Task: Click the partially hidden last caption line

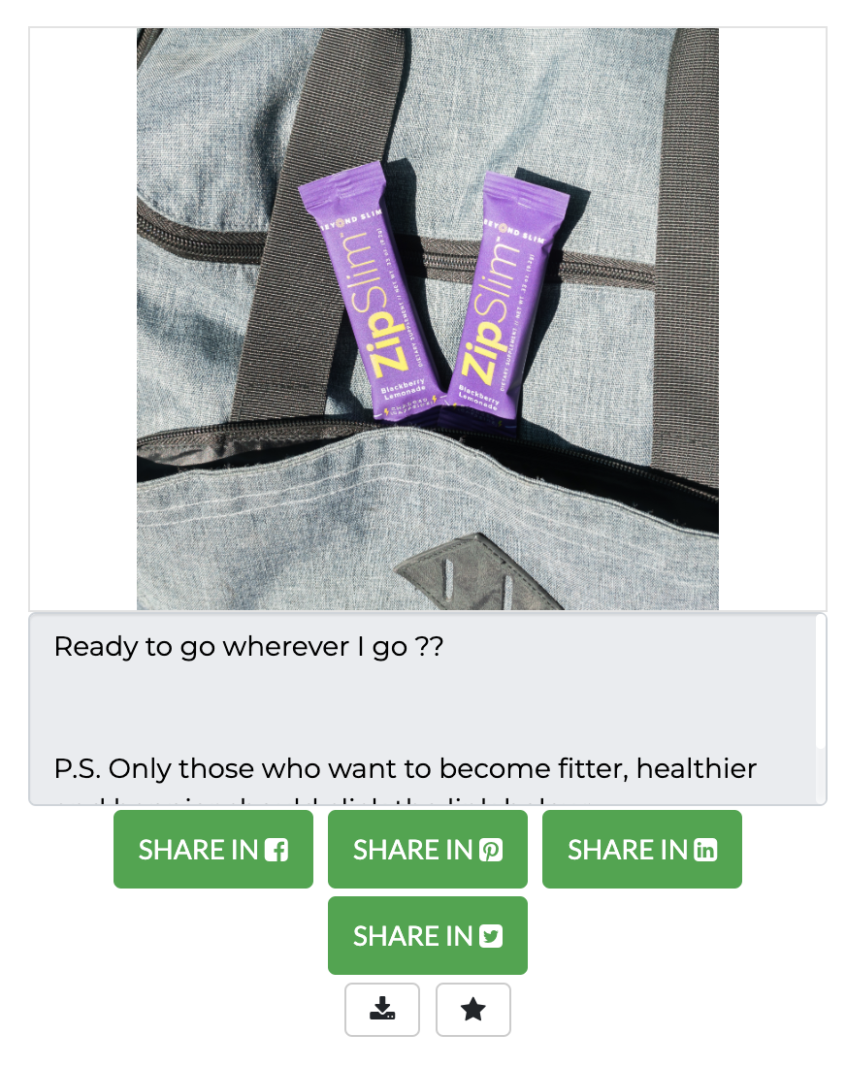Action: point(307,800)
